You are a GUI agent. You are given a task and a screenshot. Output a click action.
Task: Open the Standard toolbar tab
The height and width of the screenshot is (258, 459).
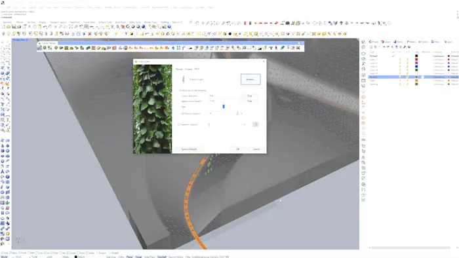coord(7,22)
